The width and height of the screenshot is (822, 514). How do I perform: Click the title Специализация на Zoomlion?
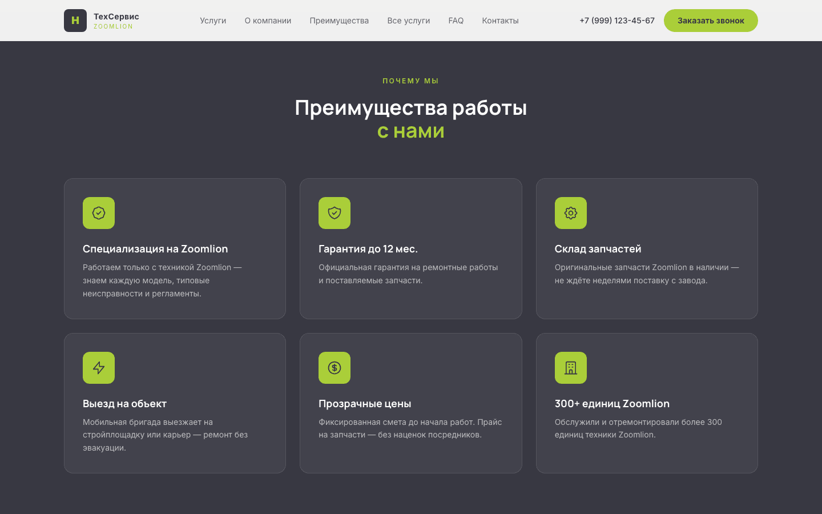pyautogui.click(x=155, y=249)
